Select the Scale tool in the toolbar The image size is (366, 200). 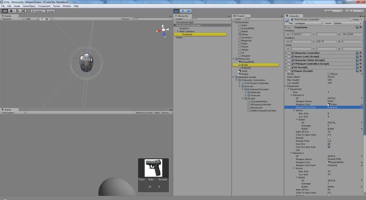point(23,11)
